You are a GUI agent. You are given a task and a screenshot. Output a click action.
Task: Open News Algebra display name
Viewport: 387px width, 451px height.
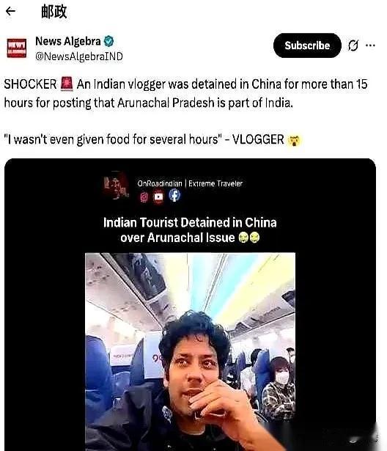68,41
